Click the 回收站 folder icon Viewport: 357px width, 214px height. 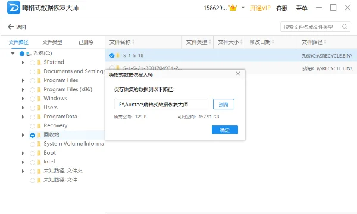pyautogui.click(x=39, y=135)
